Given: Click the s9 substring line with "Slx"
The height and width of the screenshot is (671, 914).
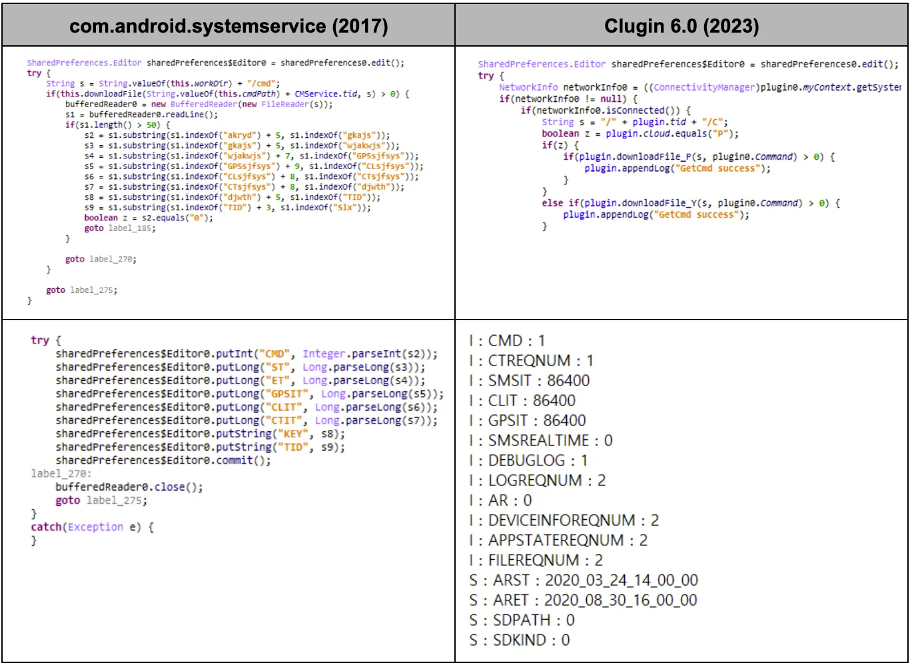Looking at the screenshot, I should coord(227,208).
